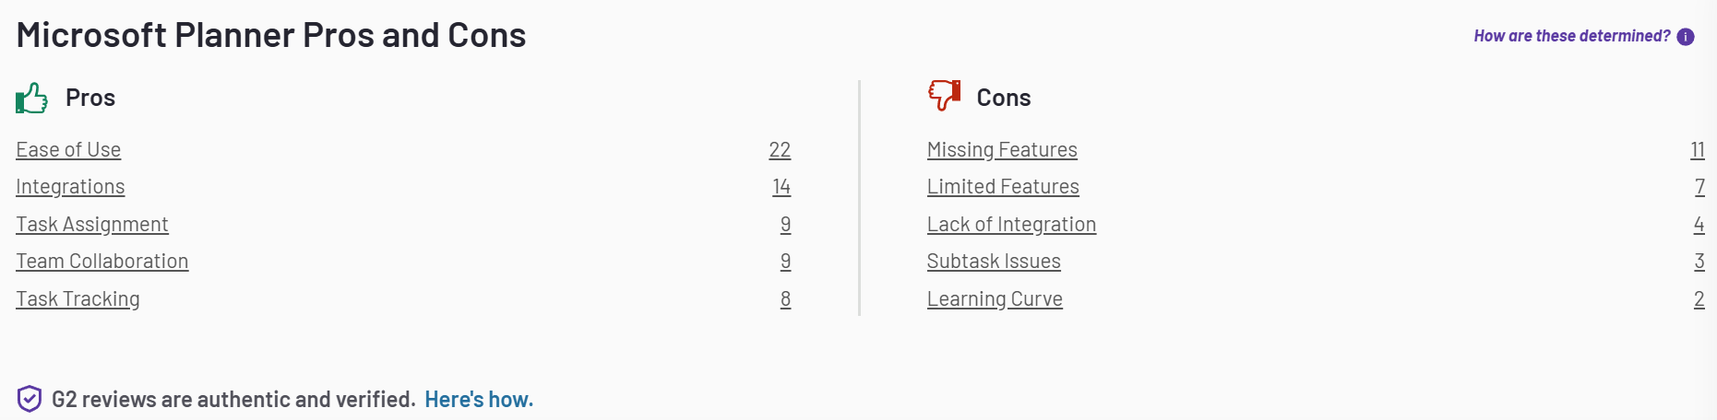1717x420 pixels.
Task: Click the red thumbs-down Cons icon
Action: coord(944,95)
